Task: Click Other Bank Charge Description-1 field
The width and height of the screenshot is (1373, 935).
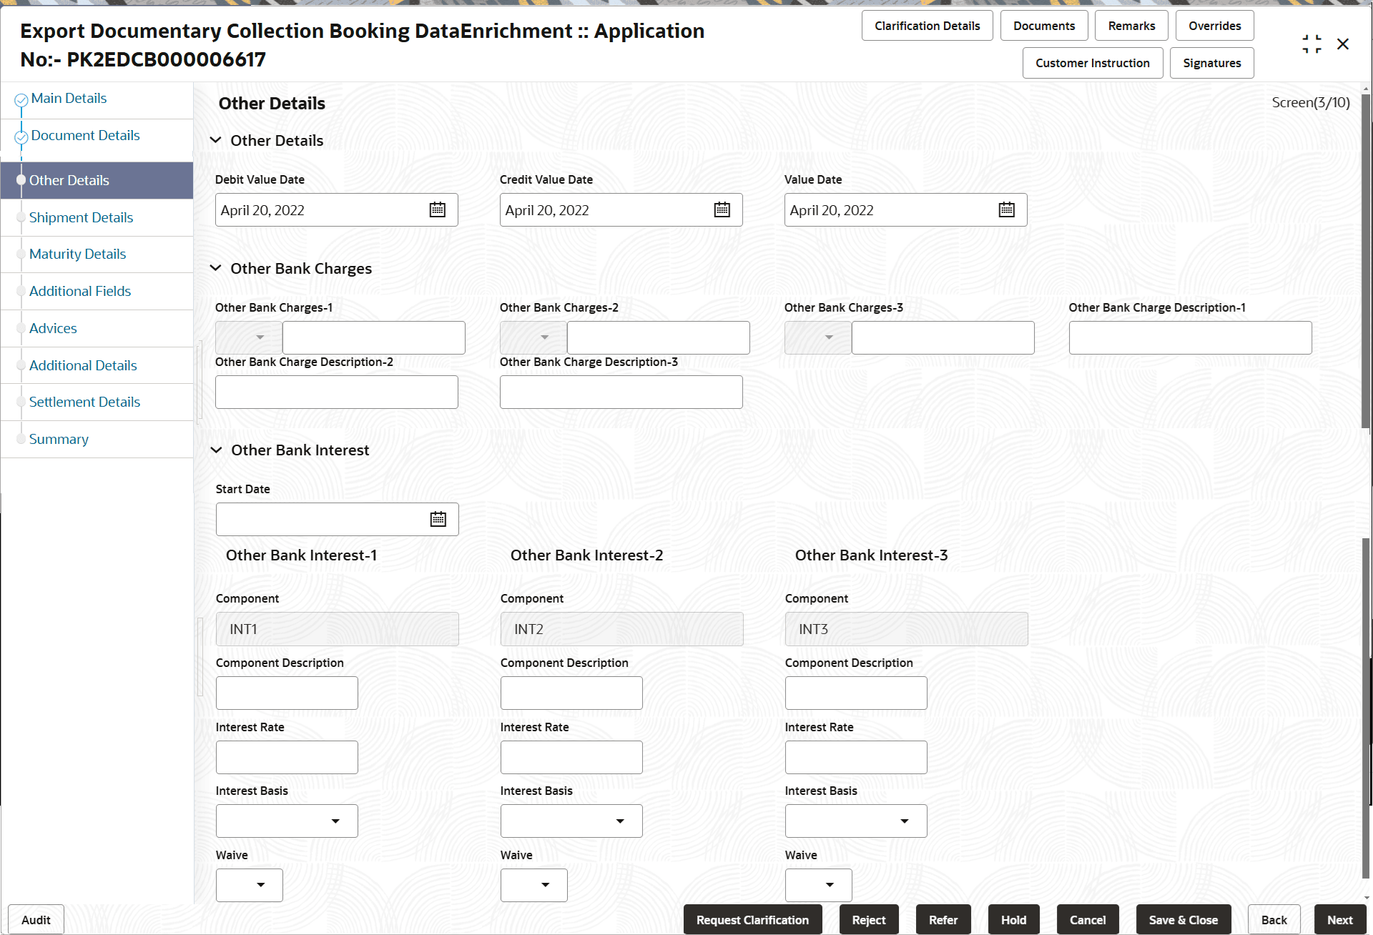Action: point(1190,337)
